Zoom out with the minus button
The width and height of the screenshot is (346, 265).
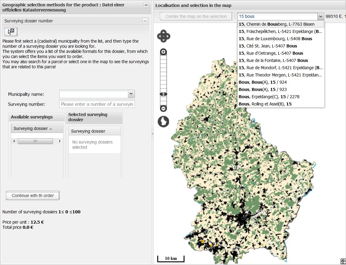point(163,108)
